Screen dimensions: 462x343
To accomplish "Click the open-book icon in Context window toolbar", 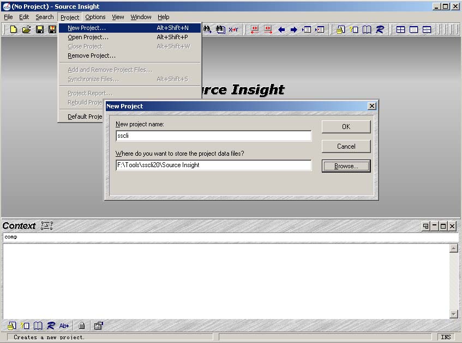I will click(x=38, y=326).
